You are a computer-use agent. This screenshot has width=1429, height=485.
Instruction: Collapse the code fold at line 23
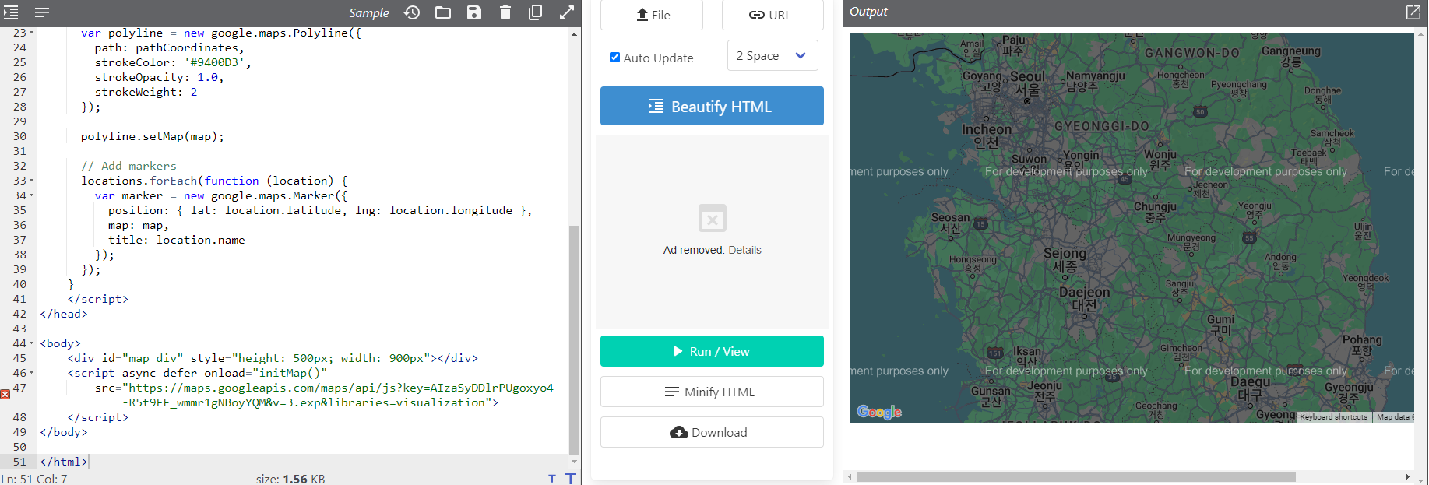tap(32, 33)
